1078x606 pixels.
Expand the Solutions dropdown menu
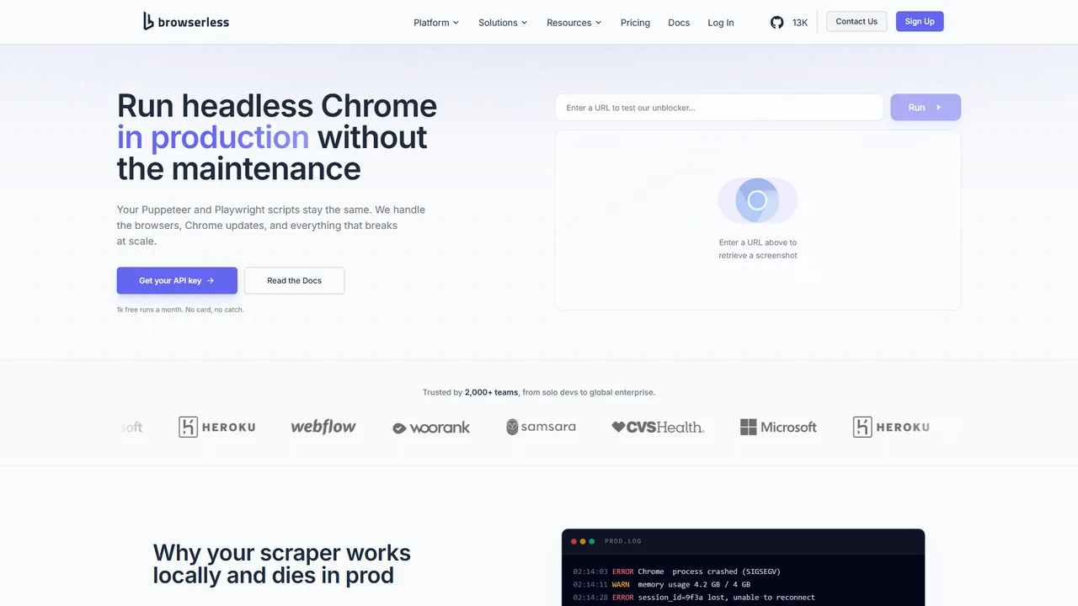pos(503,23)
